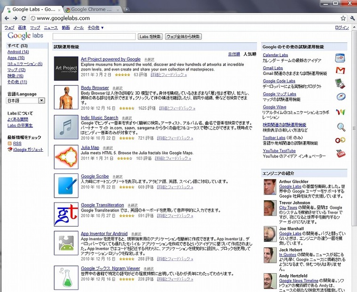Filter by 検索 (16) category
The height and width of the screenshot is (292, 357).
[15, 76]
